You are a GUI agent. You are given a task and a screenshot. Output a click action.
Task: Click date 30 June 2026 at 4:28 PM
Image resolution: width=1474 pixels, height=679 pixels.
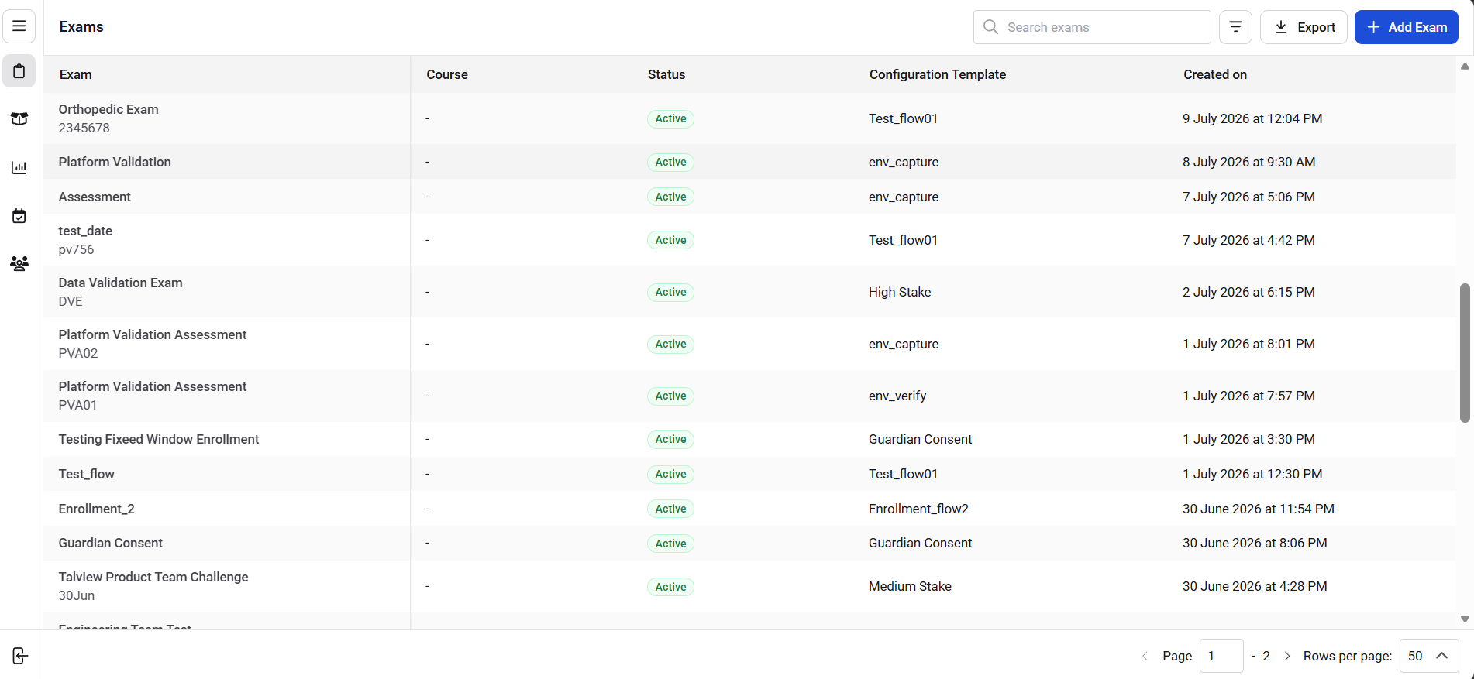point(1255,586)
